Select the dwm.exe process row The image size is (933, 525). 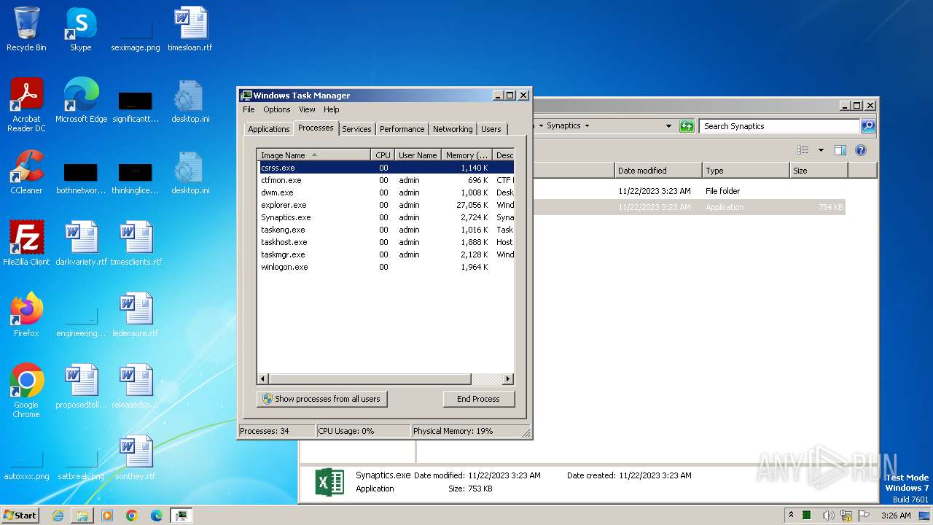(386, 192)
